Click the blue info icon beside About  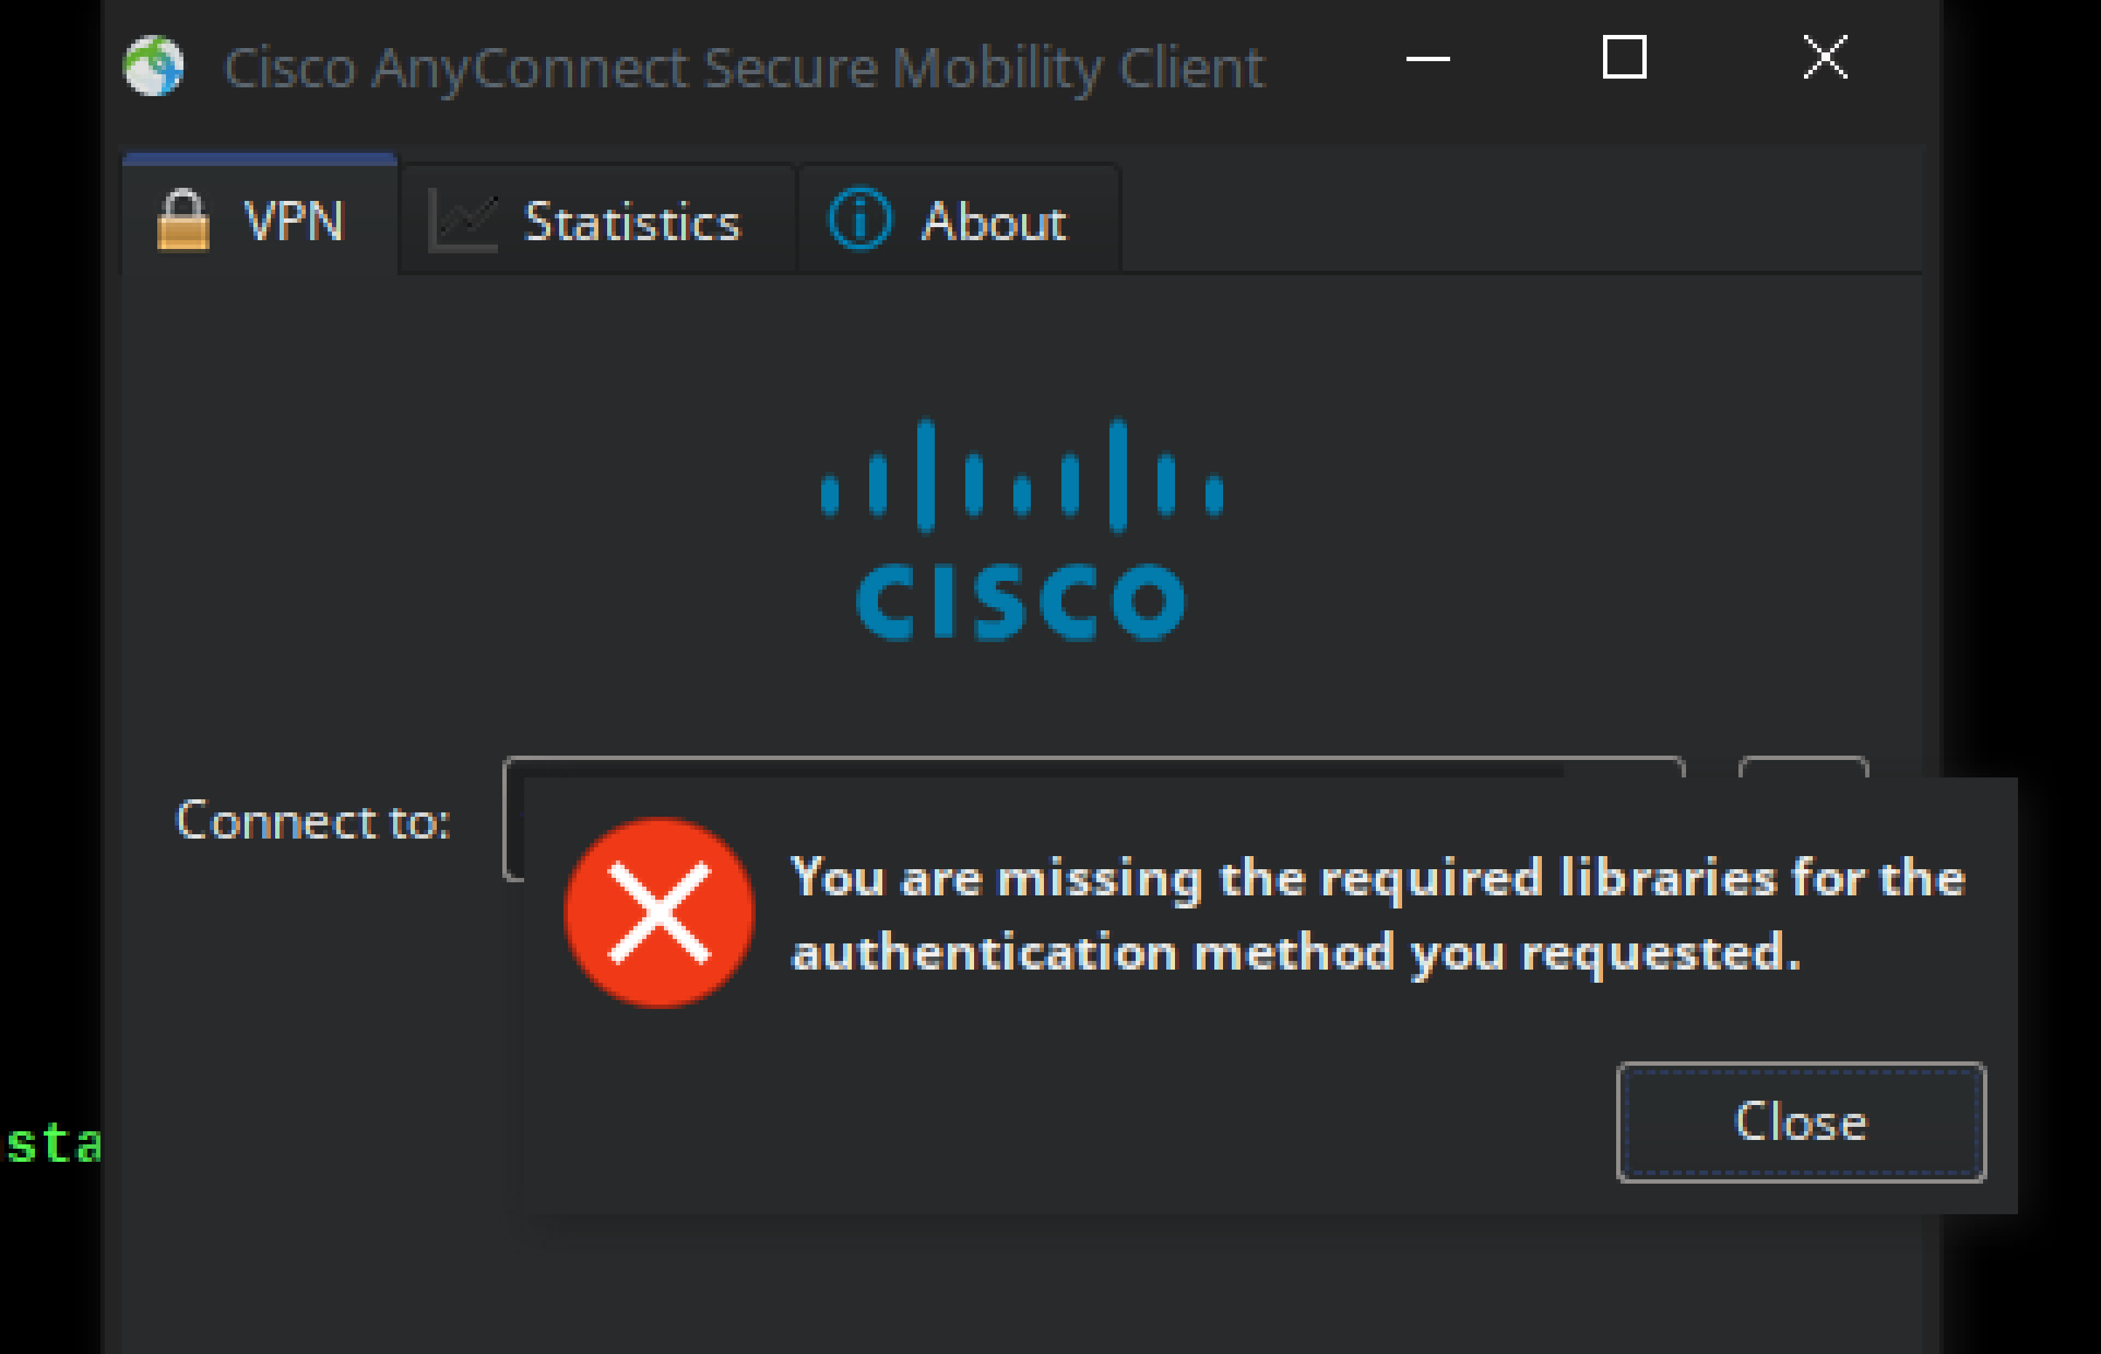[859, 219]
